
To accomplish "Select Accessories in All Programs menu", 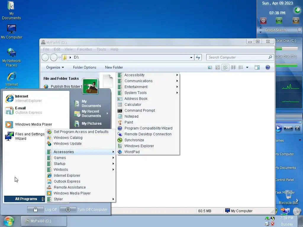I will click(80, 152).
